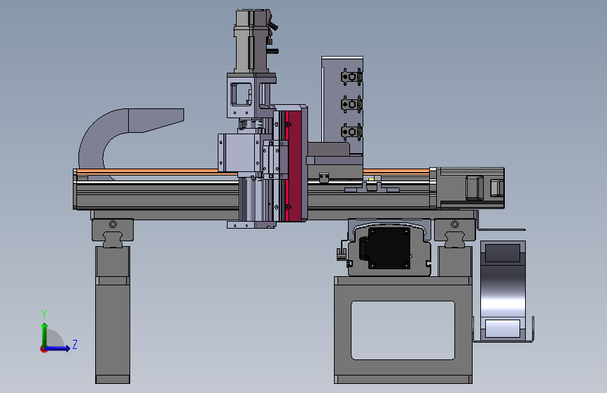Select the crimson red vertical plate
The image size is (607, 393).
point(294,166)
